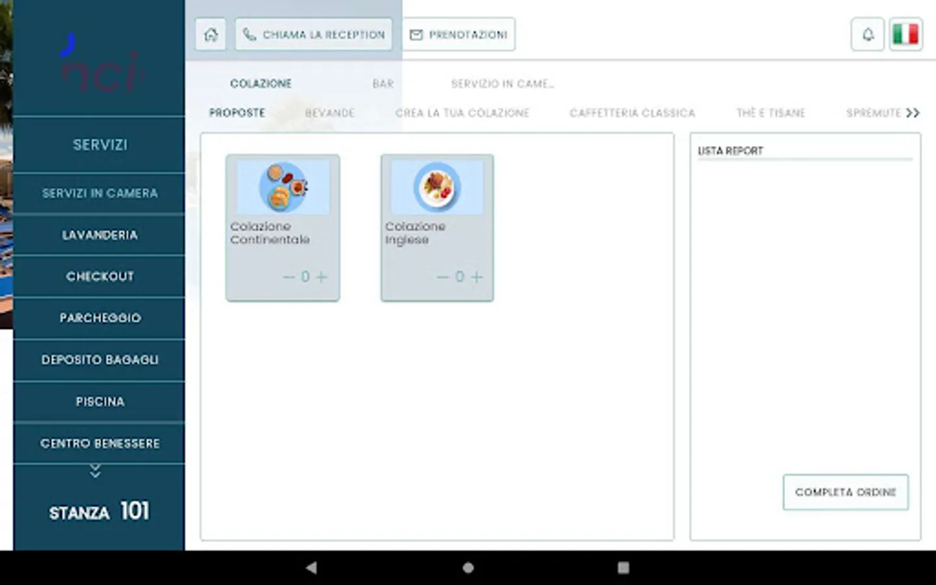Open the Bevande subcategory
936x585 pixels.
tap(330, 113)
